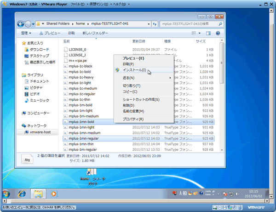Launch Windows Media Player from taskbar
The image size is (276, 212).
click(x=54, y=194)
